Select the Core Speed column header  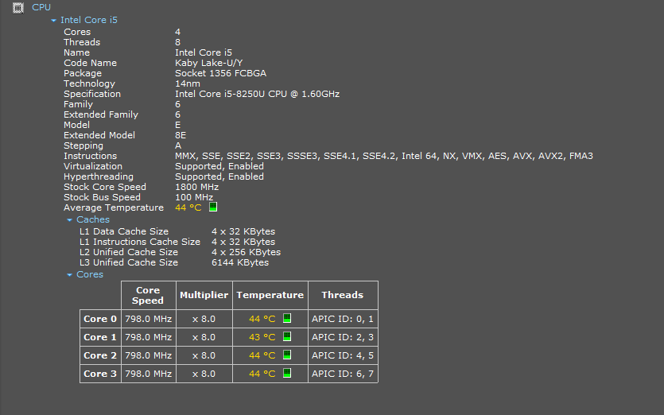click(x=148, y=295)
